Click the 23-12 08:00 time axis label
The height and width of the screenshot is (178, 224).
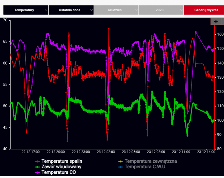click(156, 152)
